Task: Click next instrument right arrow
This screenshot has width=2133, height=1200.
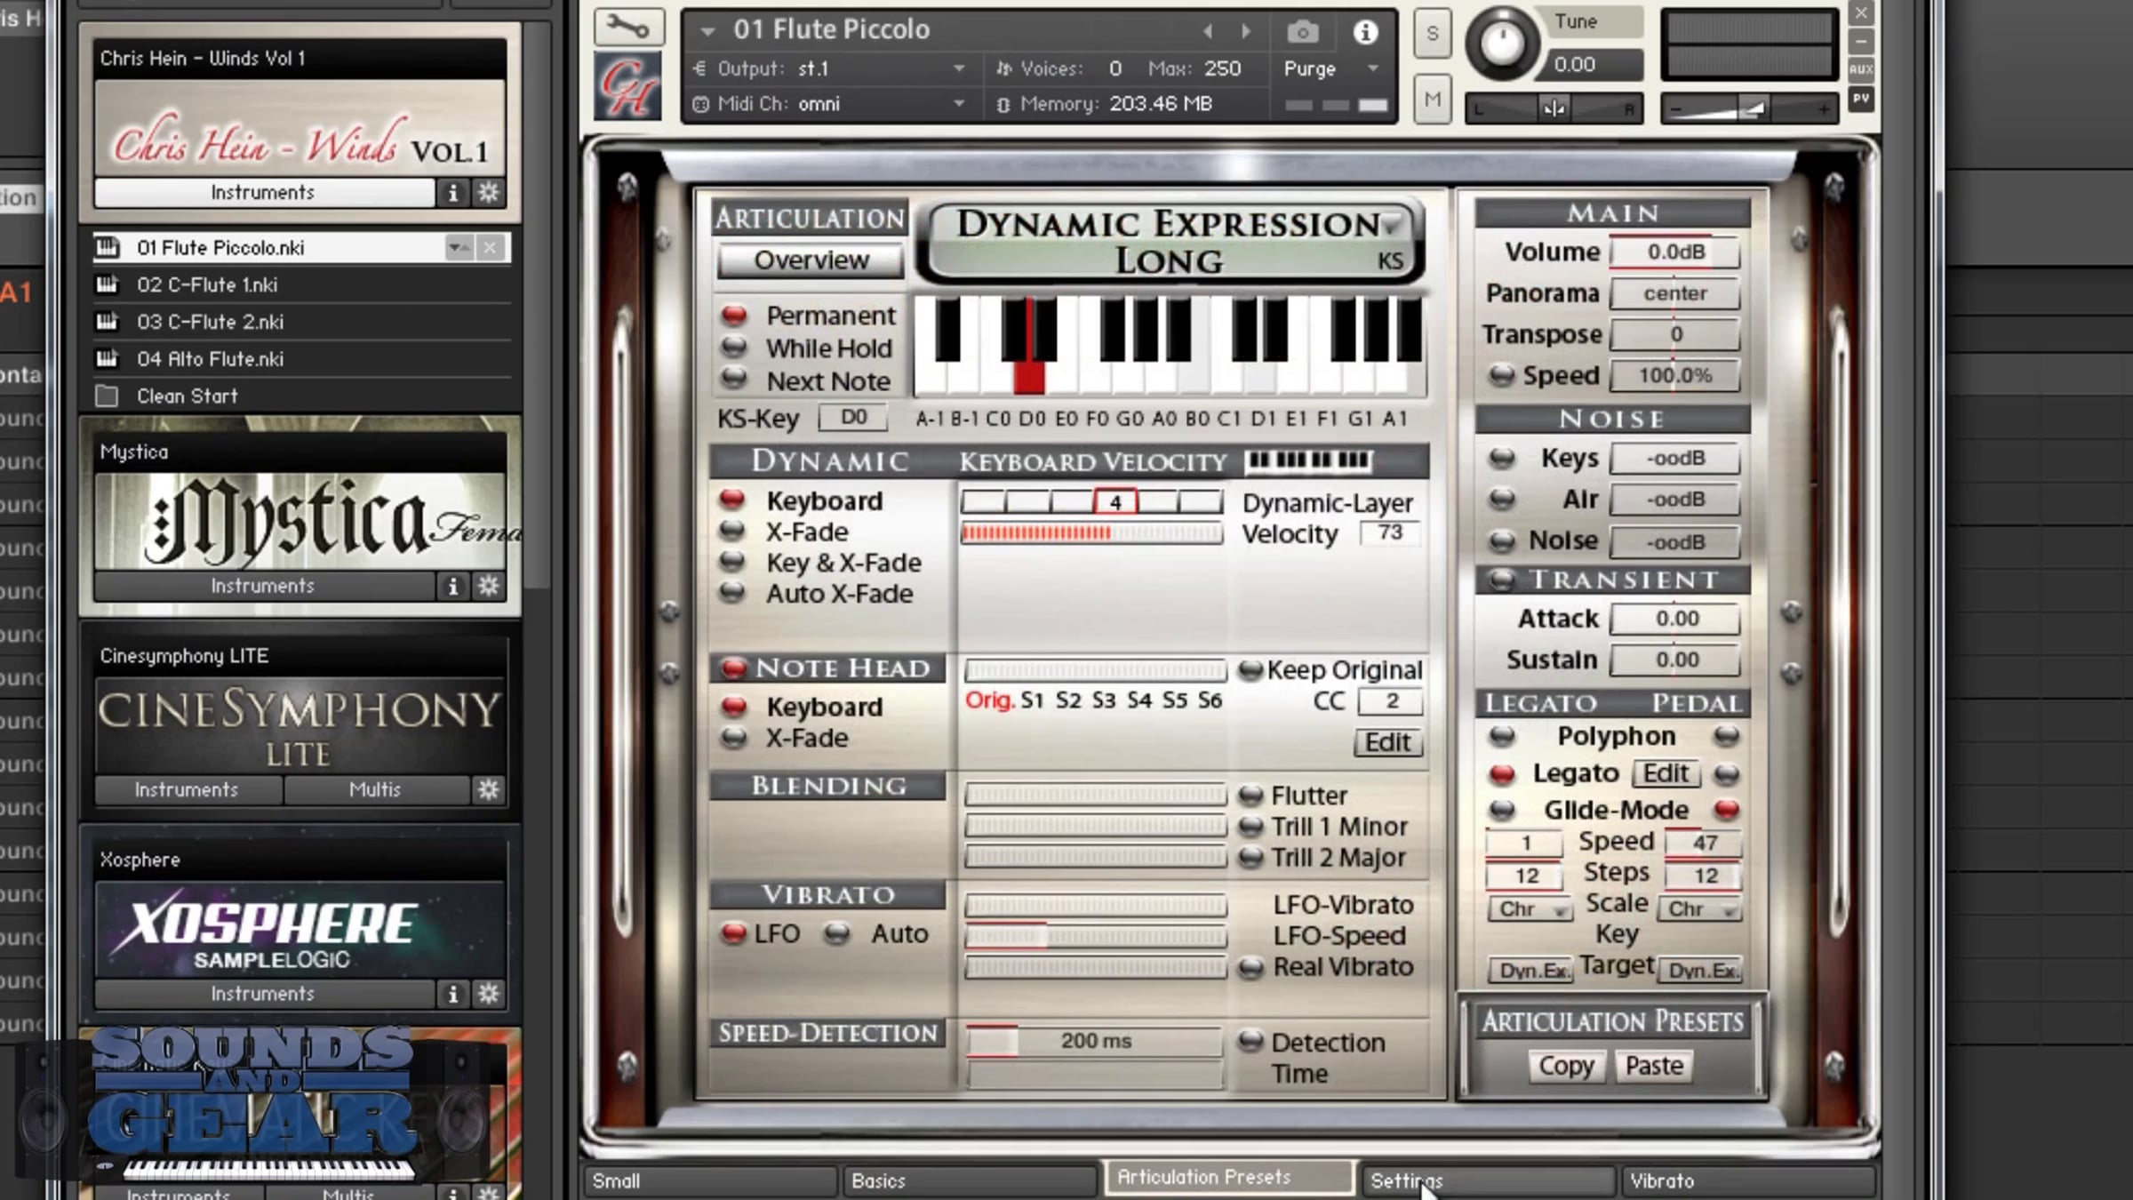Action: click(x=1246, y=32)
